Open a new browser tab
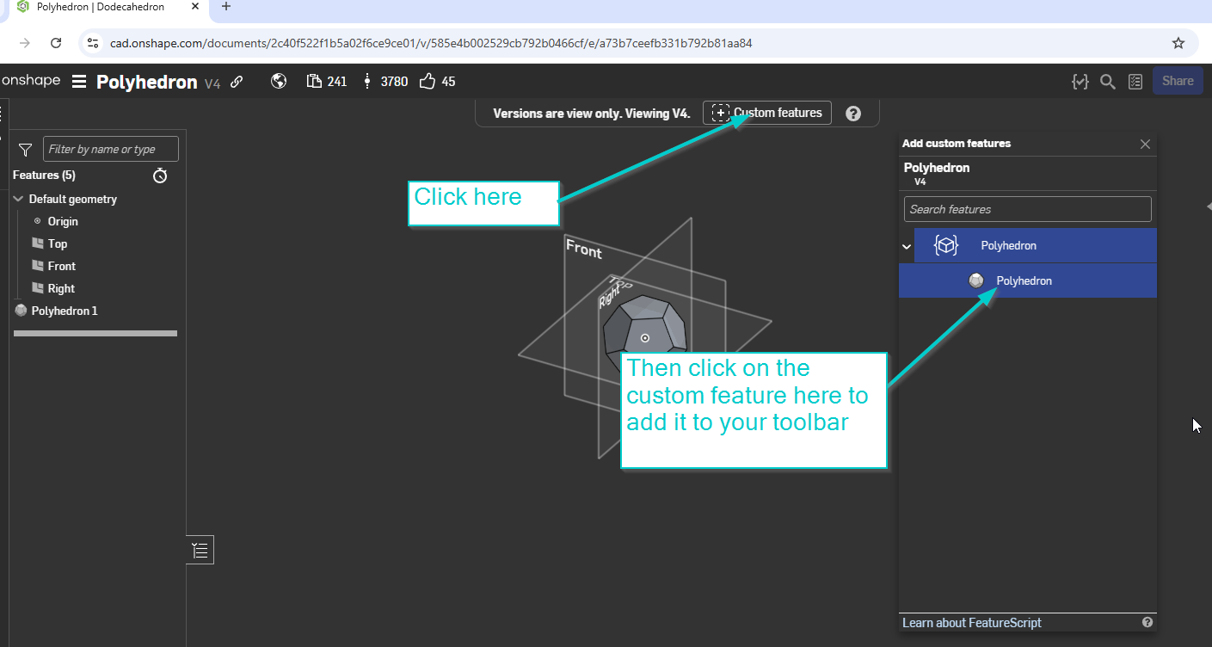1212x647 pixels. pyautogui.click(x=226, y=7)
